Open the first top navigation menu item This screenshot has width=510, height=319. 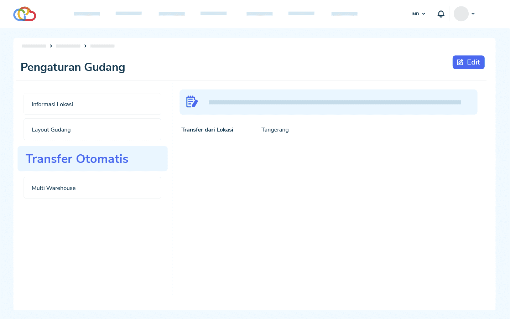coord(87,14)
